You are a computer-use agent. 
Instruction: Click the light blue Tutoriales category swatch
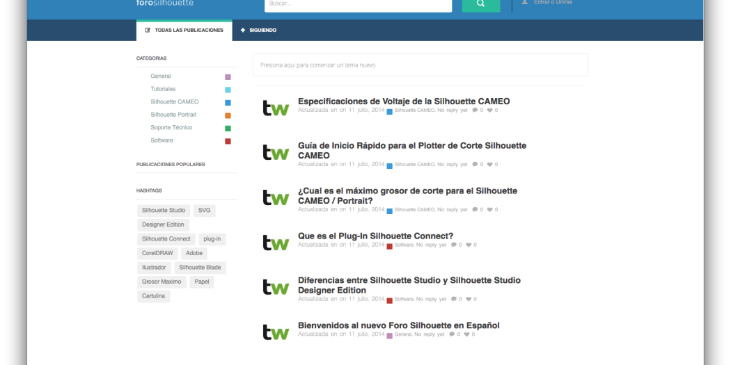pyautogui.click(x=228, y=90)
